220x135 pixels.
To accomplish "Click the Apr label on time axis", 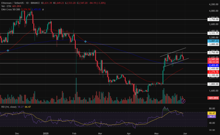I will click(129, 133).
